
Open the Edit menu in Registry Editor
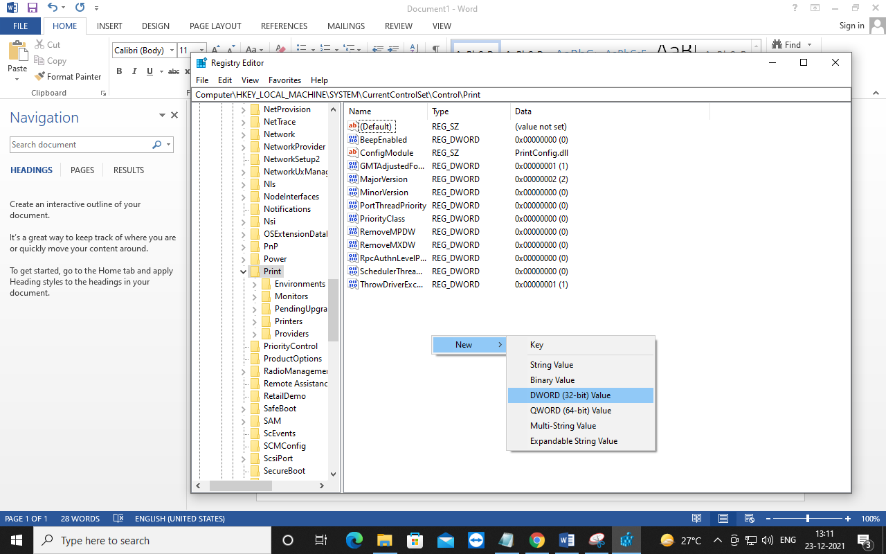tap(225, 80)
